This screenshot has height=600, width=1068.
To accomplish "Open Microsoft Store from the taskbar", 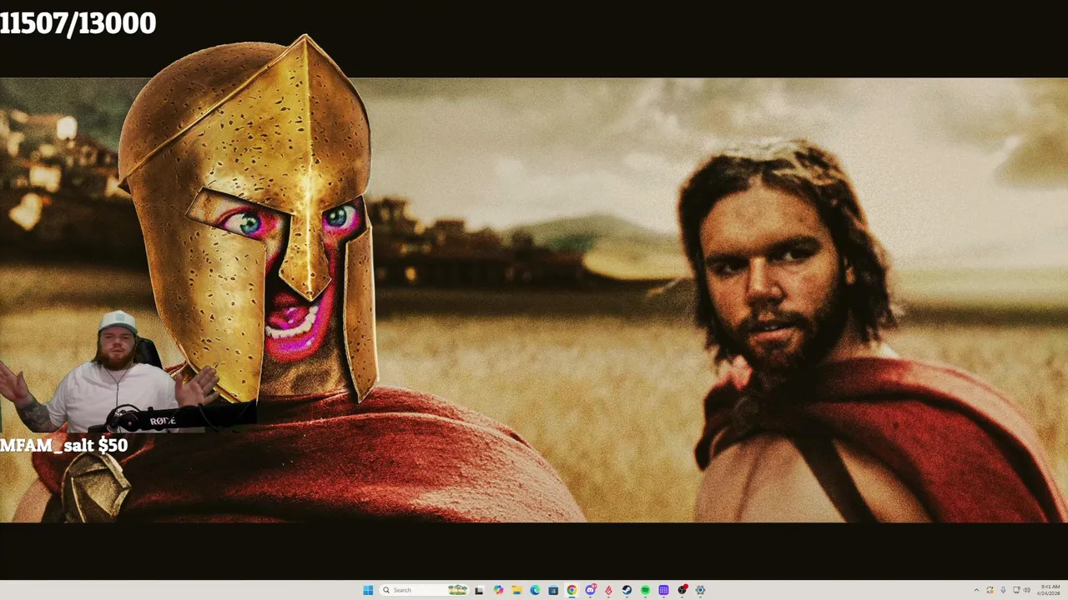I will (553, 590).
